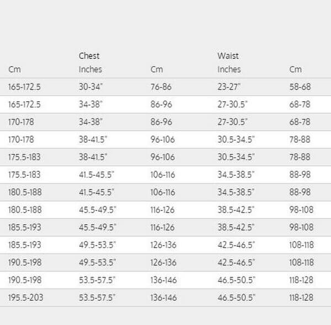Click 38-41.5" in the 170-178 row
Screen dimensions: 331x325
[x=93, y=139]
